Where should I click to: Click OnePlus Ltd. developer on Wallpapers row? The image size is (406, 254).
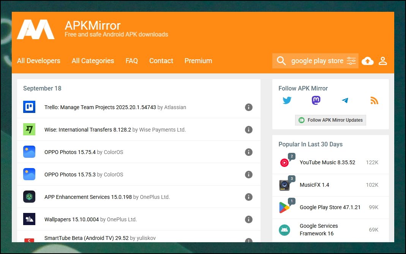122,219
